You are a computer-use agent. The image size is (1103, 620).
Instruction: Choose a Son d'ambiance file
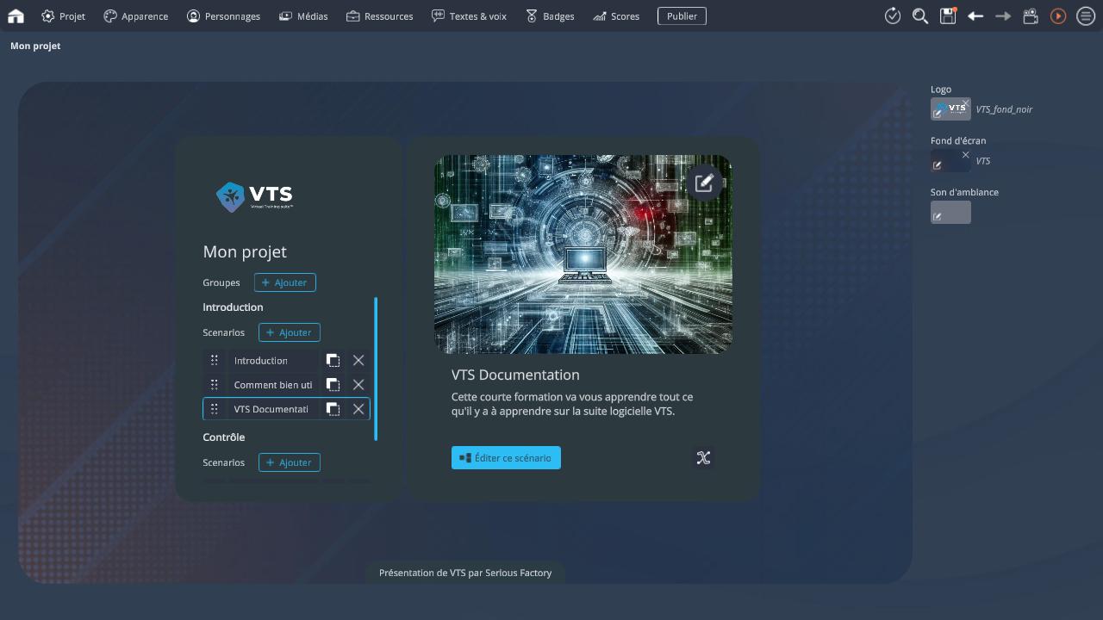tap(950, 212)
